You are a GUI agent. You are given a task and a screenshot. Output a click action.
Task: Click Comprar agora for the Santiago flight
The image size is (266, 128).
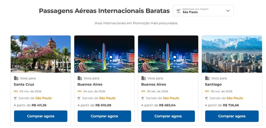pyautogui.click(x=232, y=116)
